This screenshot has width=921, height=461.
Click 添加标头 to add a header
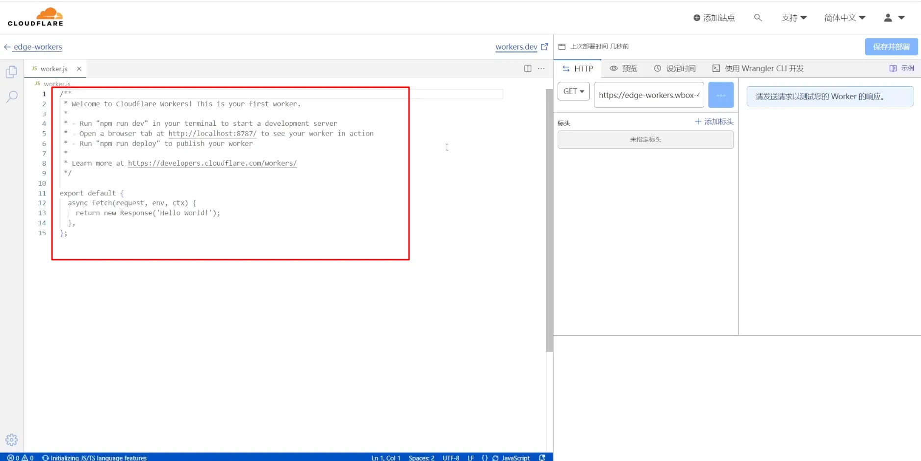pyautogui.click(x=714, y=121)
